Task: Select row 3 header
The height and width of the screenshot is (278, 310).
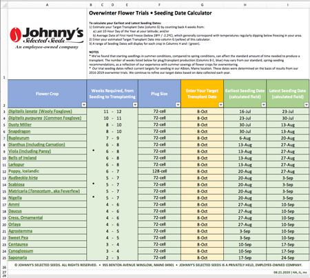Action: click(x=4, y=112)
